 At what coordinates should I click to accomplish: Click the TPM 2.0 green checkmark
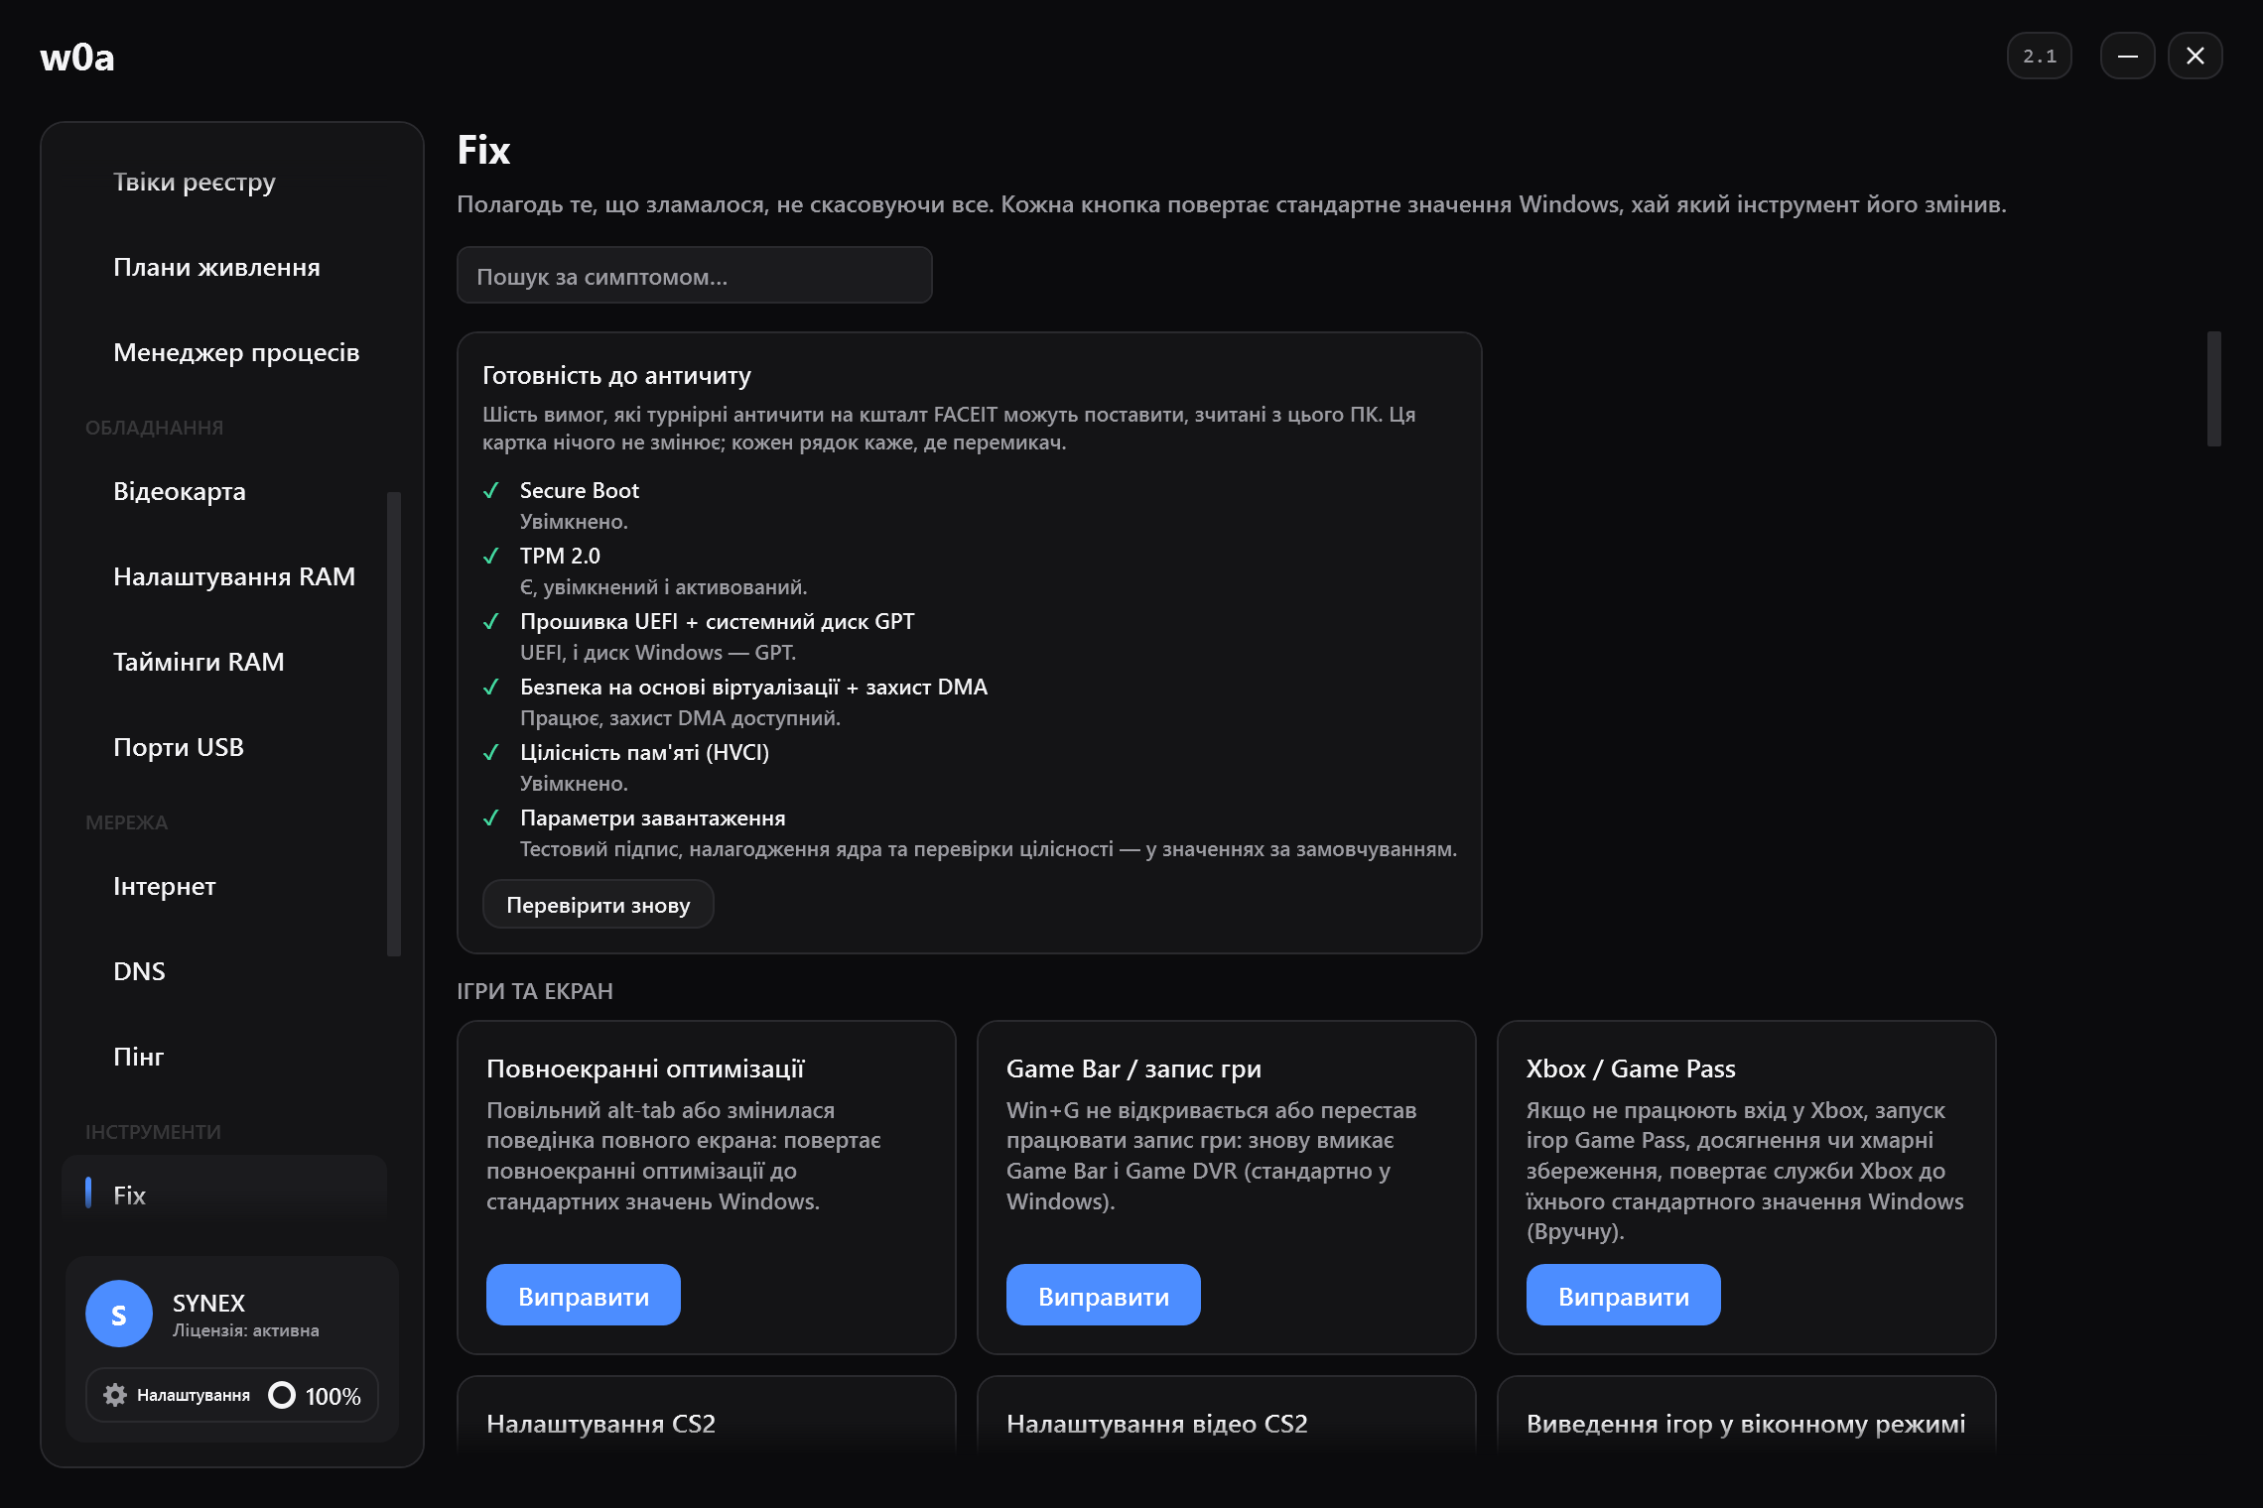pos(490,556)
